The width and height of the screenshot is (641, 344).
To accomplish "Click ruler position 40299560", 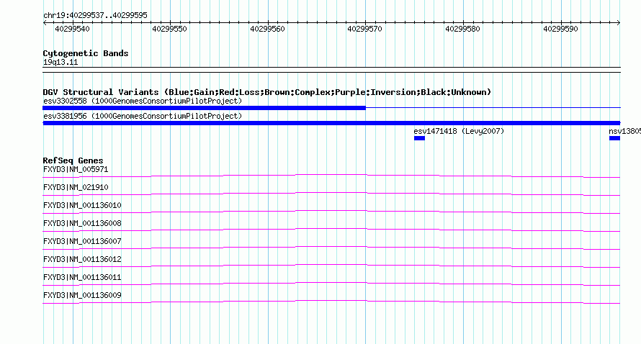I will [267, 29].
